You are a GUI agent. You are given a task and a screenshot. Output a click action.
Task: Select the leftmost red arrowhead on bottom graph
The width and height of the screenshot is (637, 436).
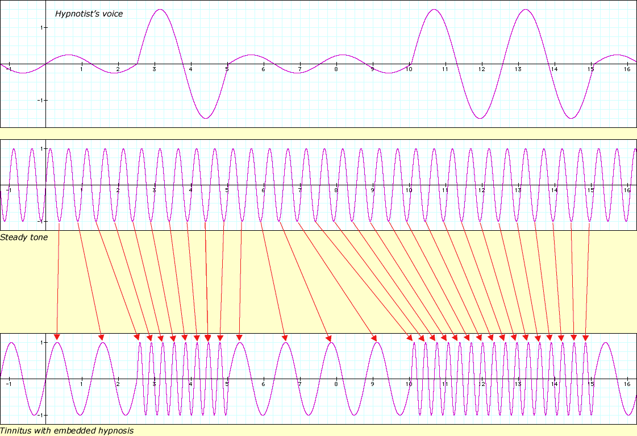[x=57, y=337]
